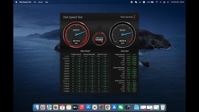
Task: Open Launchpad from the Dock
Action: click(43, 107)
